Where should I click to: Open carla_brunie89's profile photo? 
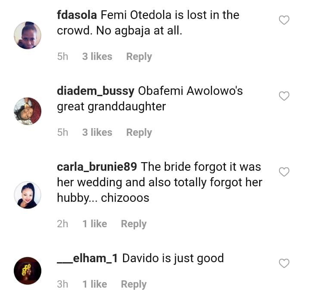click(x=28, y=195)
